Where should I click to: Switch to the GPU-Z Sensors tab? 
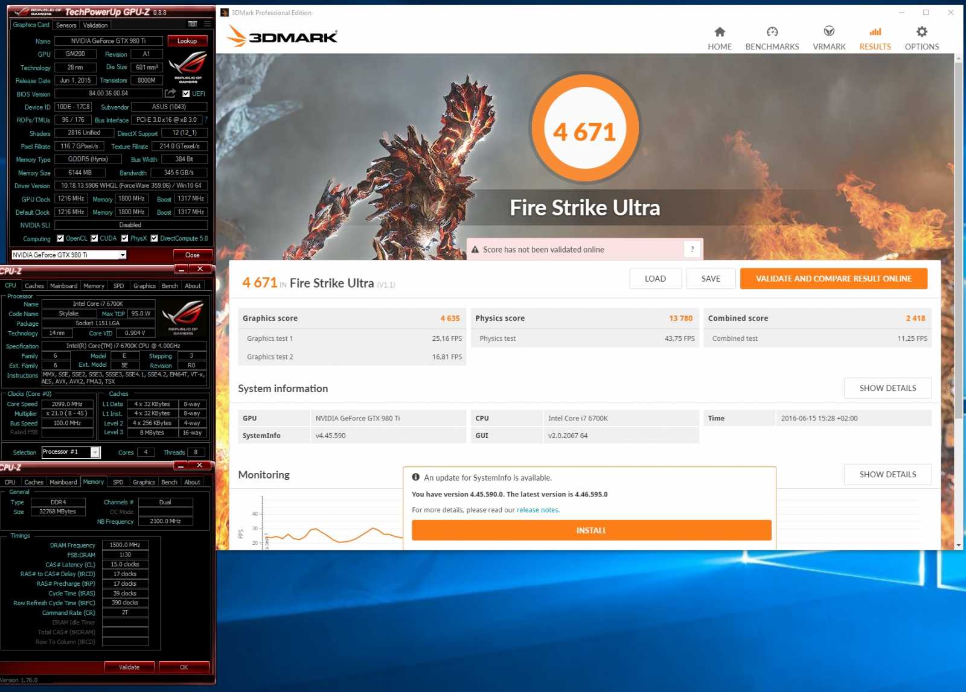tap(66, 25)
